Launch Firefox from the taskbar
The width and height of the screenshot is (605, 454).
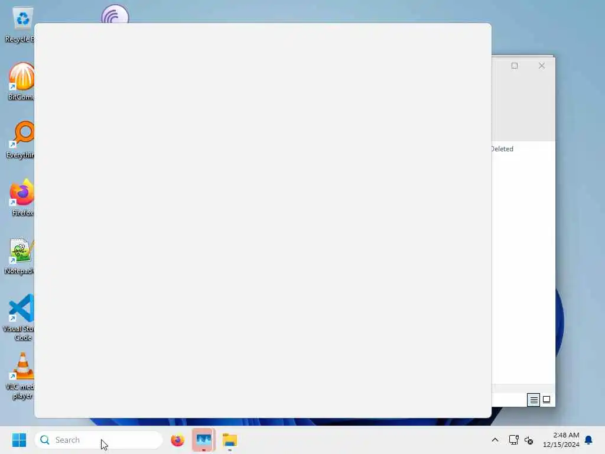tap(177, 440)
